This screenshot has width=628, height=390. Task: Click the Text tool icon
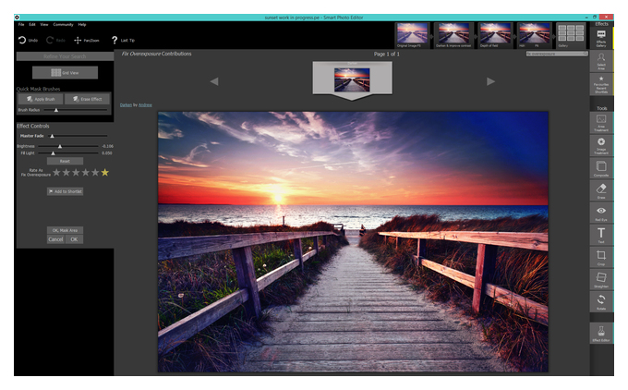[601, 235]
